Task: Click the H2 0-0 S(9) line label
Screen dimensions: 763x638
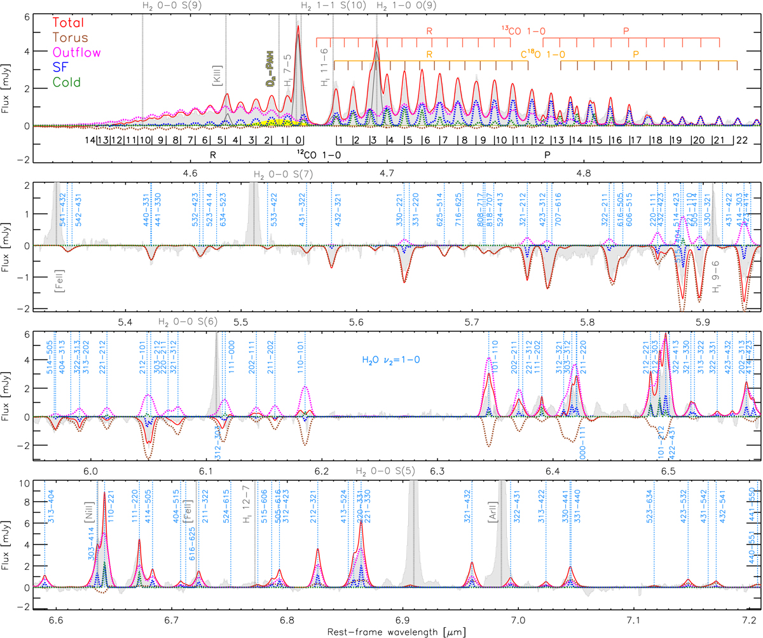Action: coord(166,6)
